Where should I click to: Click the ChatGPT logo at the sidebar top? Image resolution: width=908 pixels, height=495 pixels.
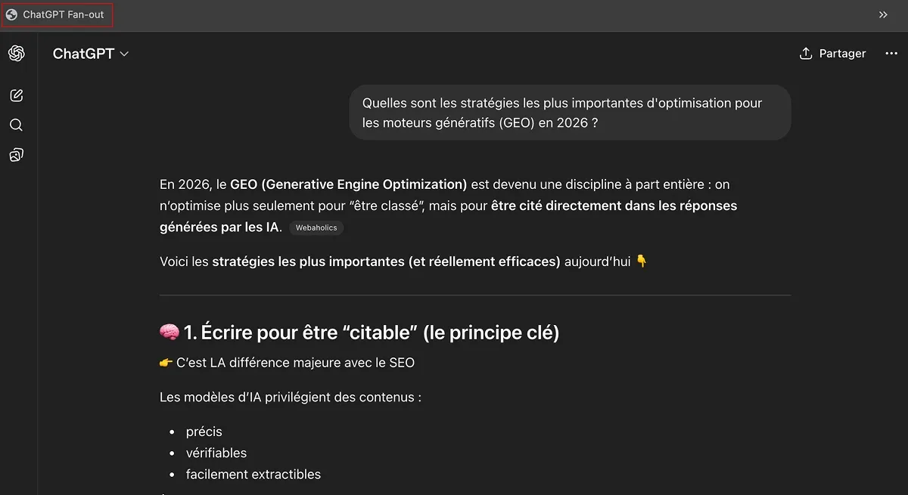click(17, 53)
